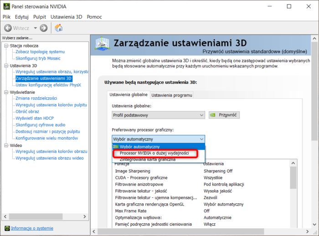Open Skonfiguruj cyfrowe audio

pos(41,125)
